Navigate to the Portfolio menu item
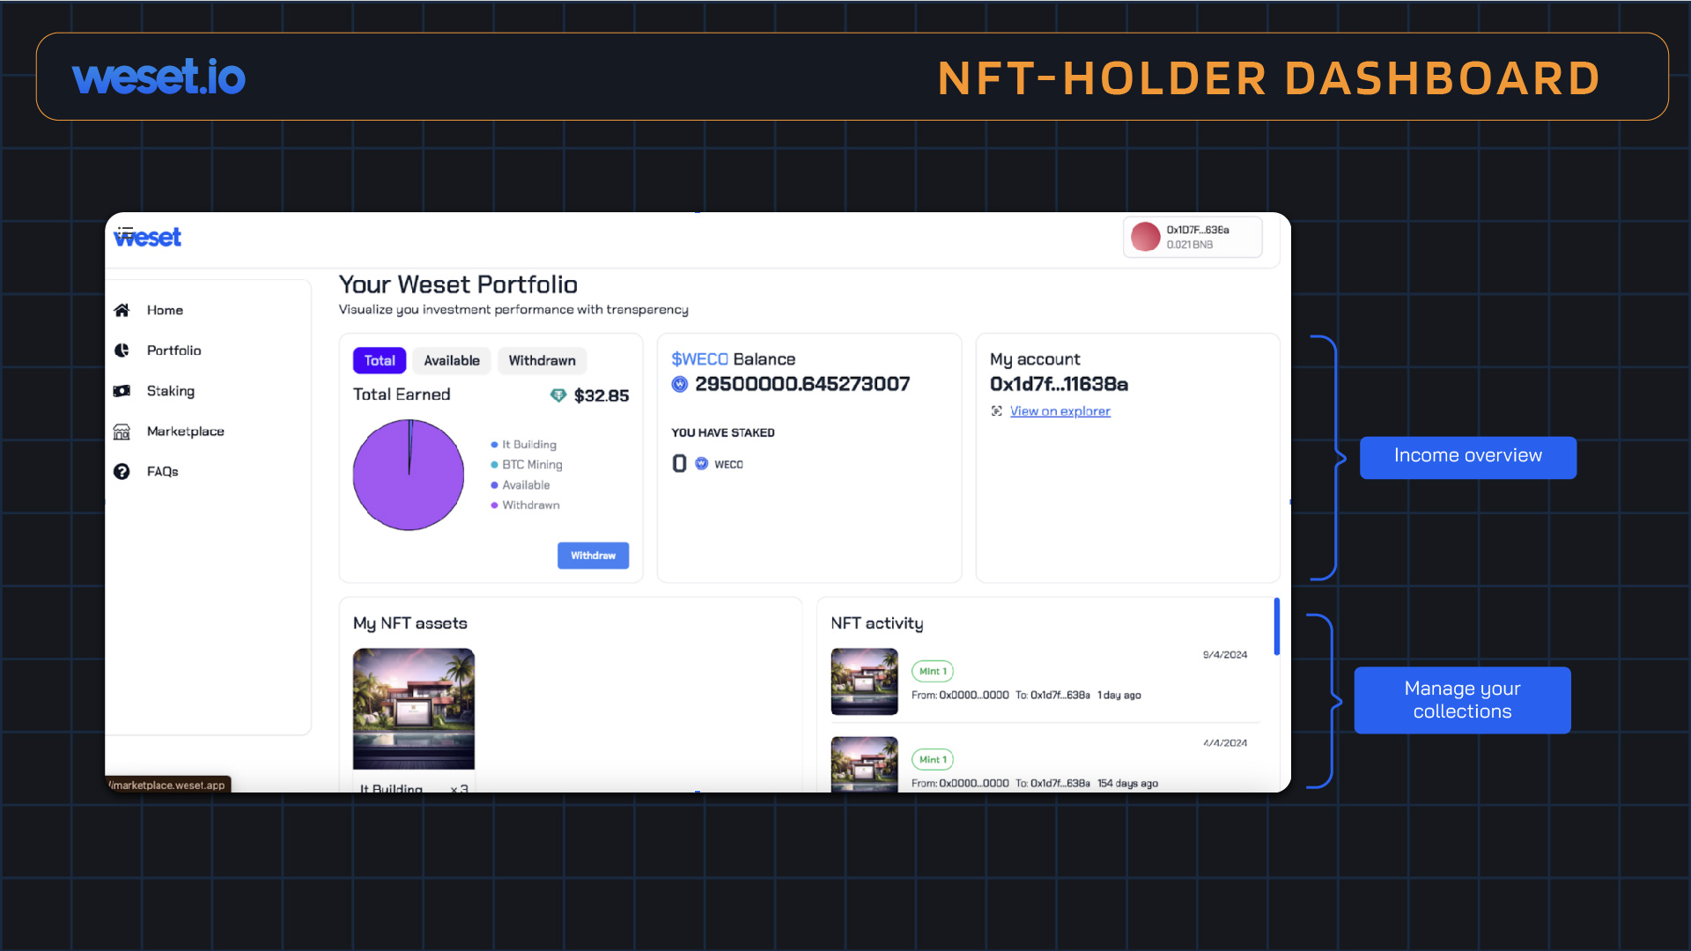This screenshot has width=1691, height=951. point(173,350)
